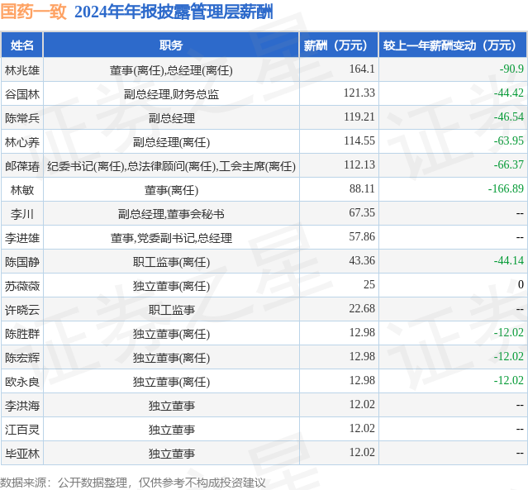This screenshot has width=528, height=490.
Task: Click 国药一致 in the title
Action: (34, 12)
